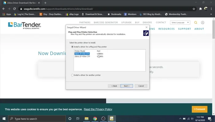The height and width of the screenshot is (122, 215).
Task: Bookmark this page with star icon
Action: point(194,9)
